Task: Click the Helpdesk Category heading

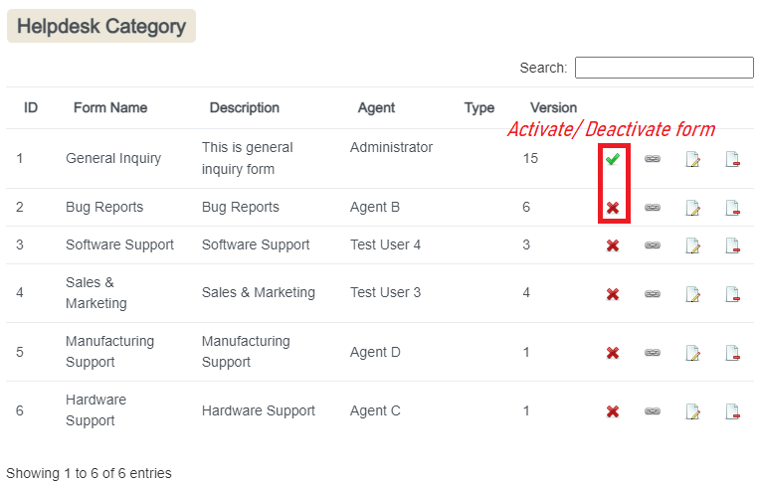Action: pos(101,27)
